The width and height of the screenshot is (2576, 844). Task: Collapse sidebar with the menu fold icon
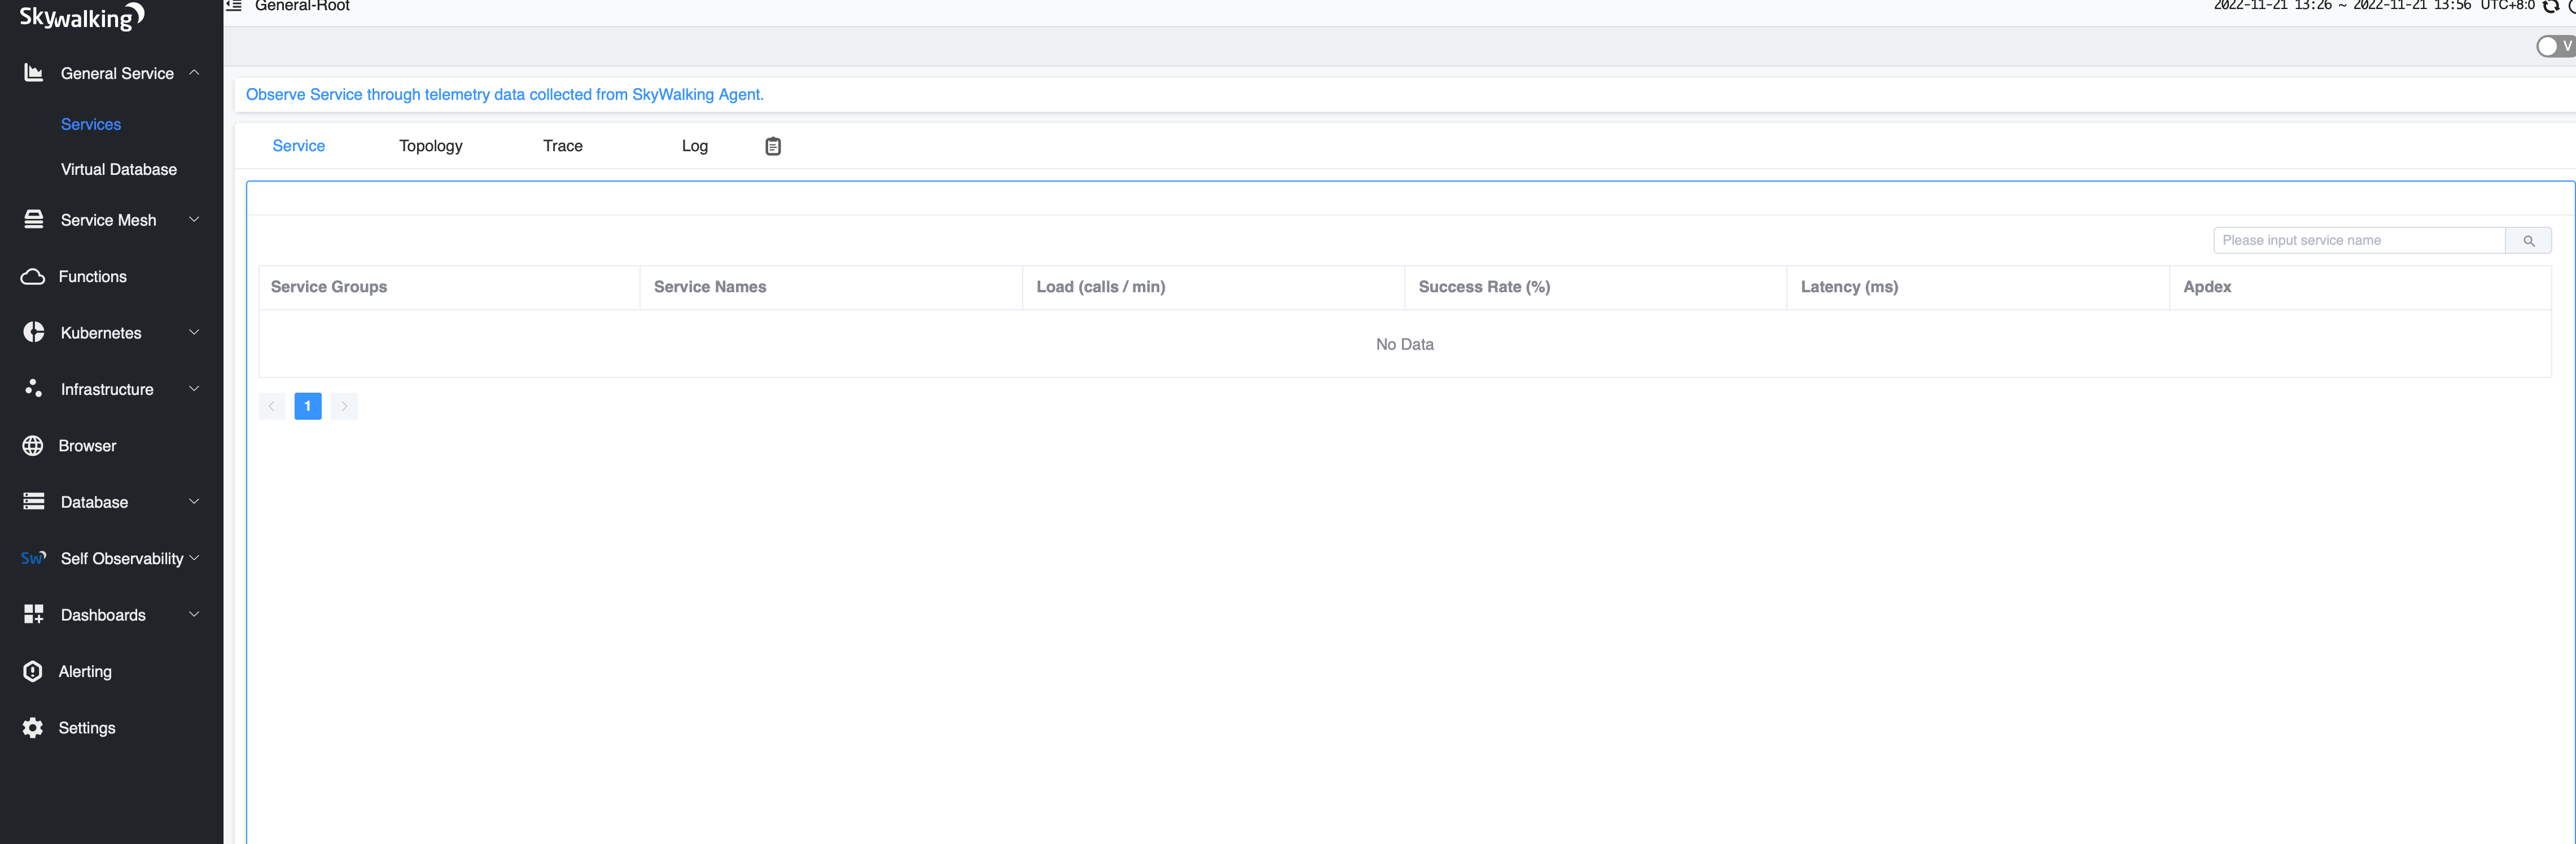pyautogui.click(x=234, y=6)
